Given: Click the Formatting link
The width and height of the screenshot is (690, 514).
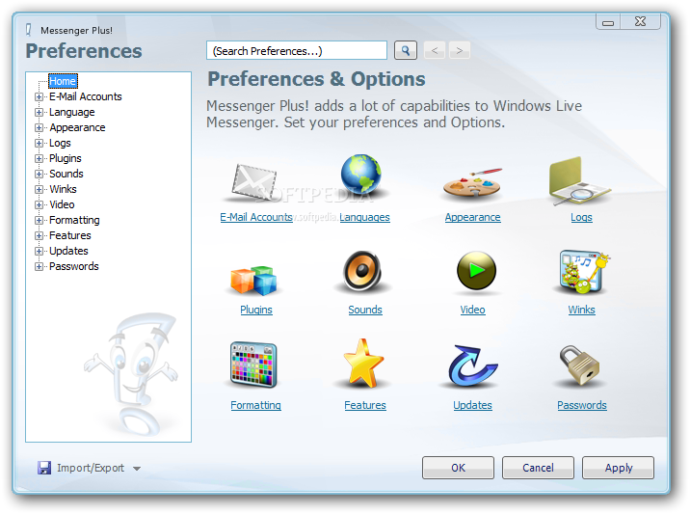Looking at the screenshot, I should (255, 405).
